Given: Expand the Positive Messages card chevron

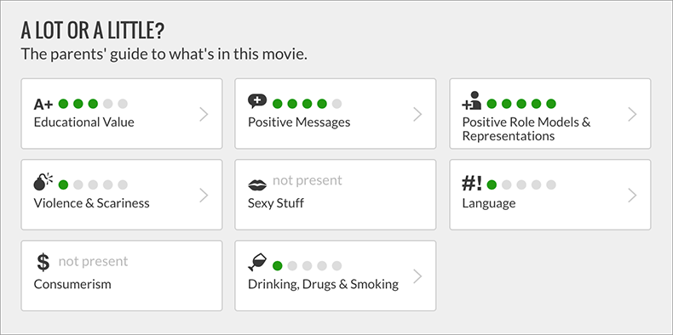Looking at the screenshot, I should point(417,115).
